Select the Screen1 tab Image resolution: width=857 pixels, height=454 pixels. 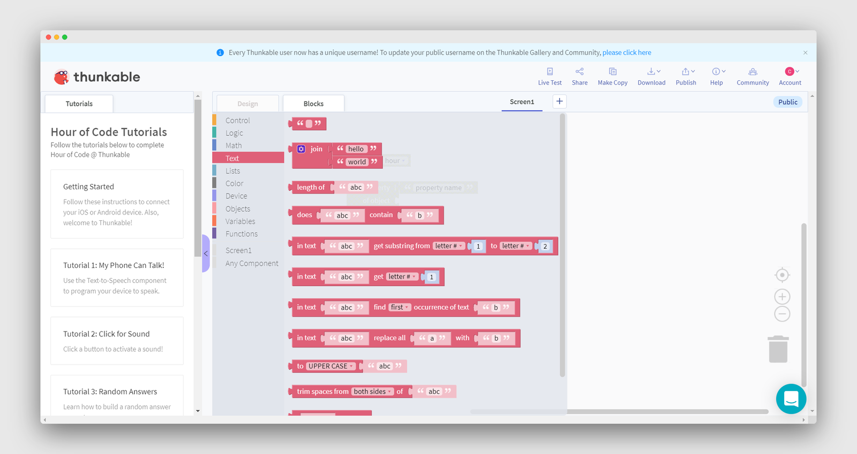(x=522, y=102)
